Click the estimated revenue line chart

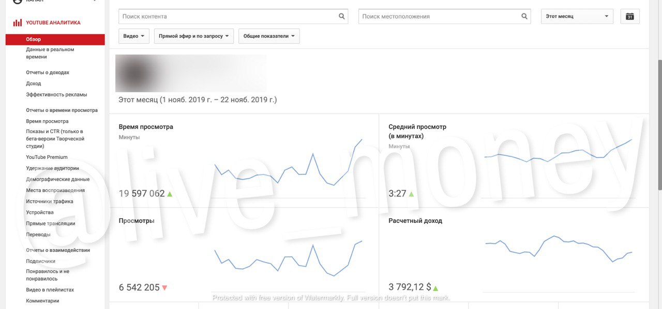point(558,249)
